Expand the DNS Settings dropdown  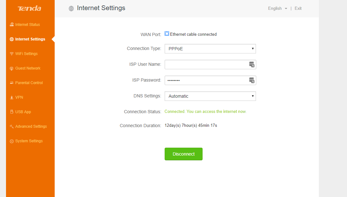point(210,96)
